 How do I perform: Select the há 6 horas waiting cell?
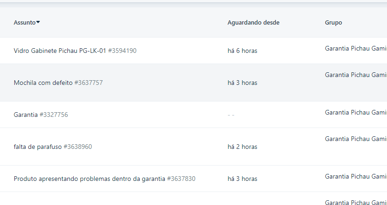242,51
